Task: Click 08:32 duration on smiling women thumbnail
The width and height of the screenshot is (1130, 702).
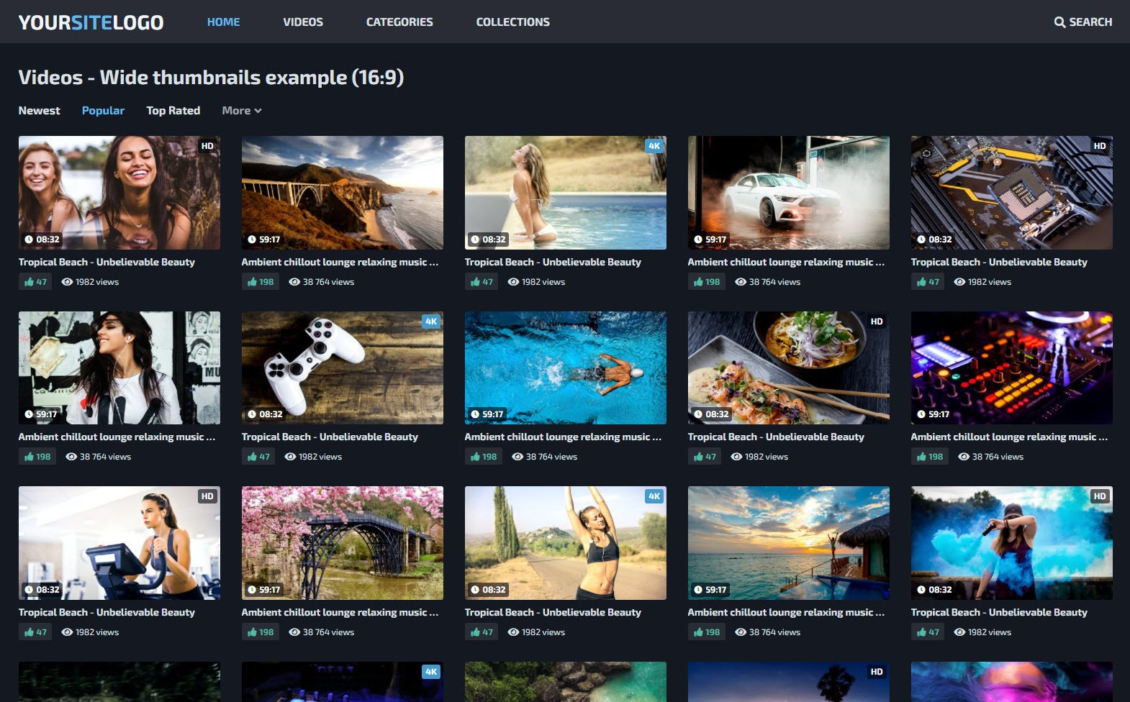Action: click(42, 240)
